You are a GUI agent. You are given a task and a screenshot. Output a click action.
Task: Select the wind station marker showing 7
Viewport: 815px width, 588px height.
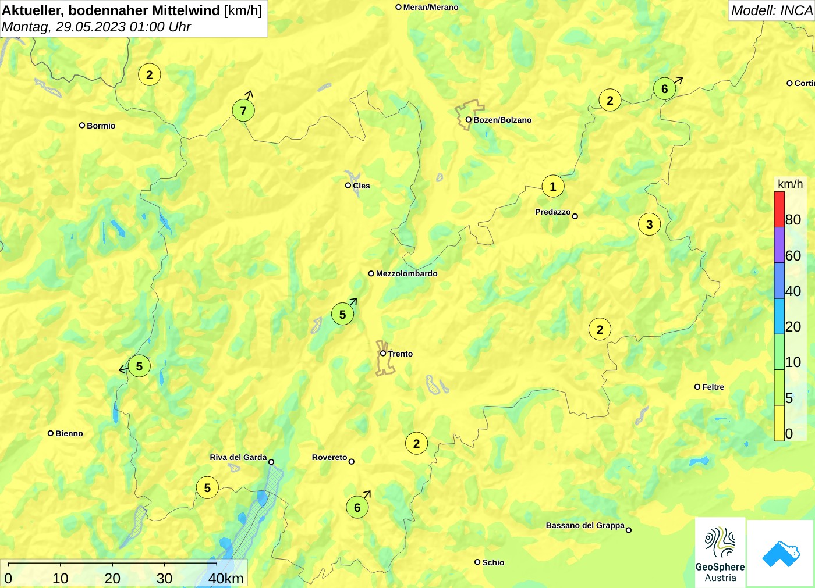coord(243,111)
